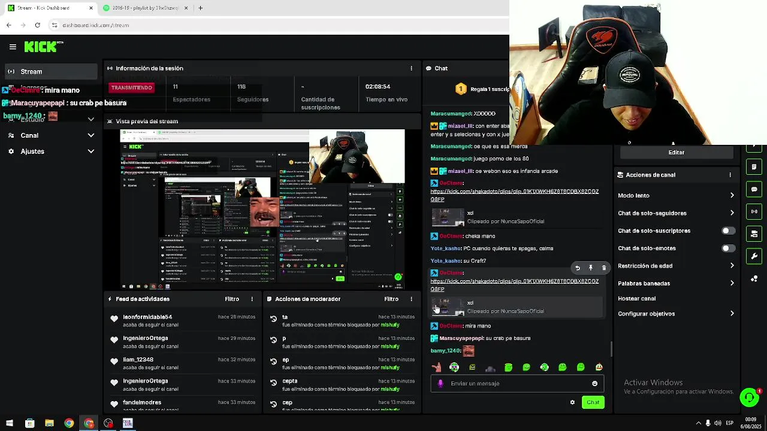Open the document widget icon in right rail
Image resolution: width=767 pixels, height=431 pixels.
coord(754,167)
